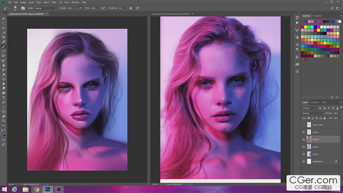The height and width of the screenshot is (193, 343).
Task: Toggle pressure for size icon
Action: click(x=137, y=8)
